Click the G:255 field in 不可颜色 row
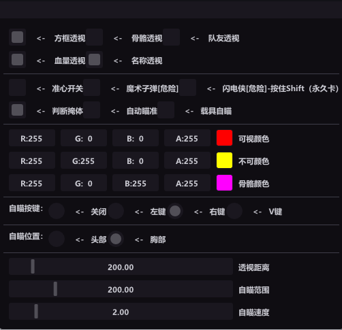This screenshot has height=330, width=342. tap(84, 161)
